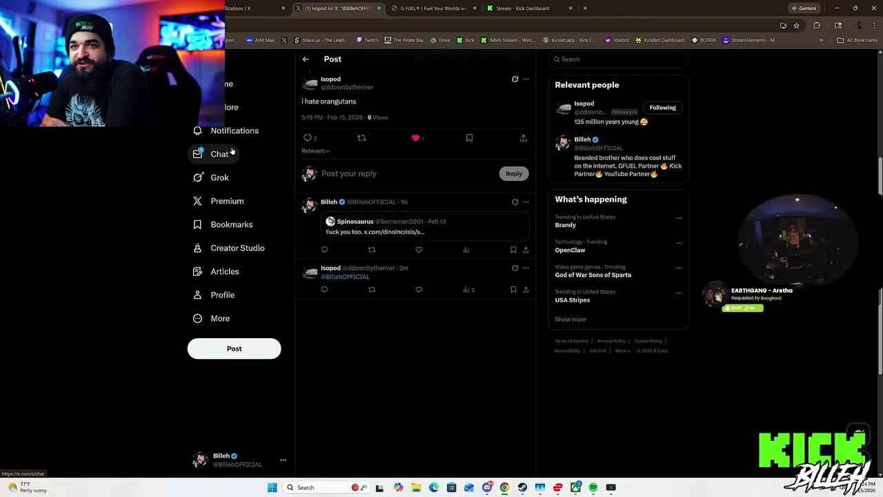
Task: Toggle Following button for Isopod
Action: [662, 108]
